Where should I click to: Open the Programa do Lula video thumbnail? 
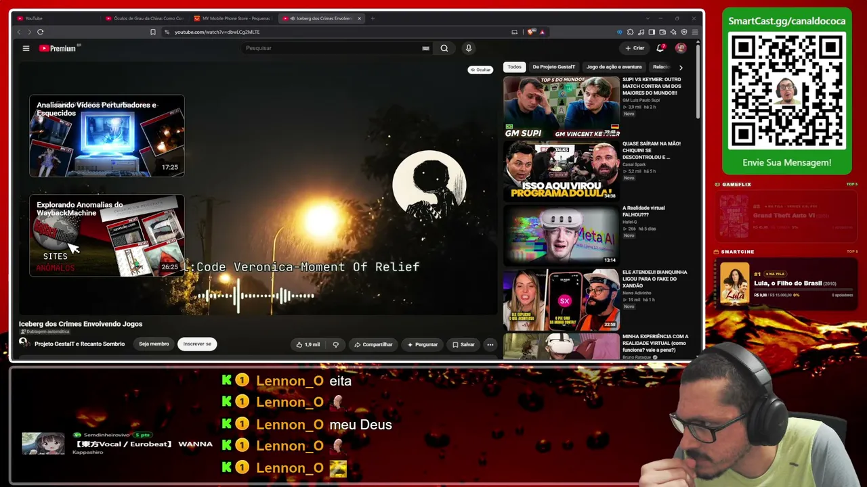[562, 171]
